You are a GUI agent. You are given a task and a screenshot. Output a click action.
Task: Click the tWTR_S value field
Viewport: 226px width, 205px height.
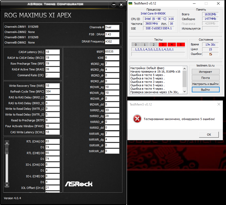52,115
